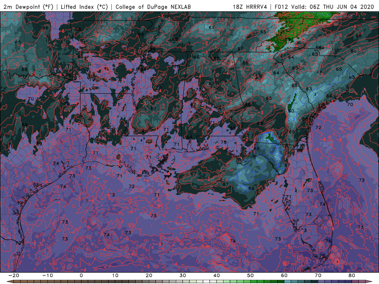Screen dimensions: 379x284
Task: Click the 20 tick label on color bar
Action: tap(149, 275)
